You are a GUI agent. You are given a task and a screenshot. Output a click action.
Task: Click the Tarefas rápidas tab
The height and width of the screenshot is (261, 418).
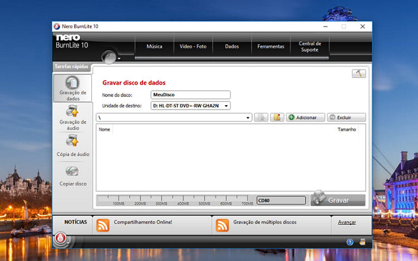pyautogui.click(x=72, y=67)
